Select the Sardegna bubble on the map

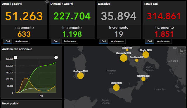tap(81, 76)
